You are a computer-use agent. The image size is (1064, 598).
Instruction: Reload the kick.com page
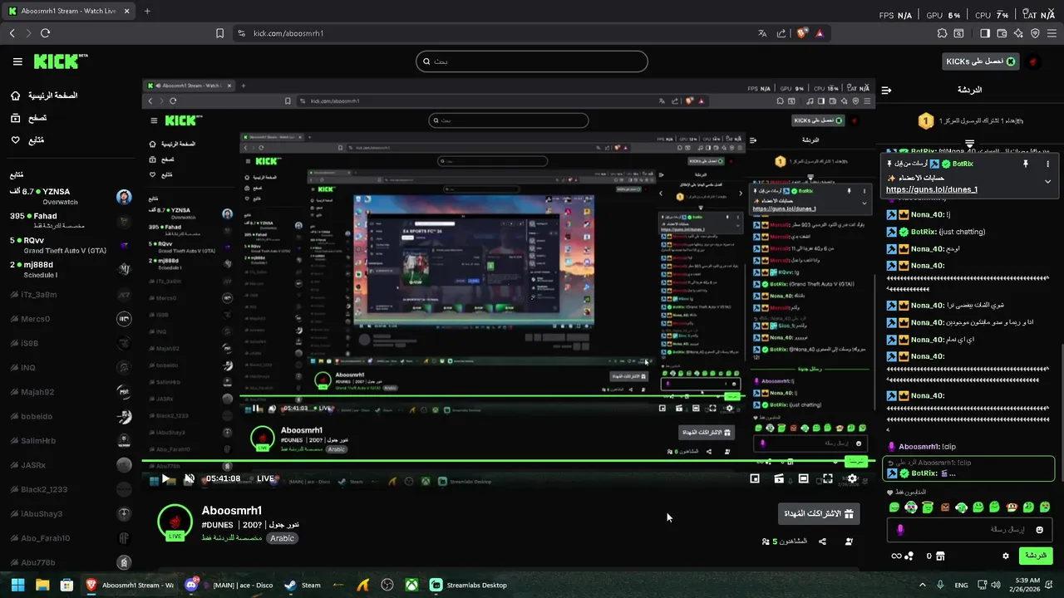pyautogui.click(x=45, y=33)
